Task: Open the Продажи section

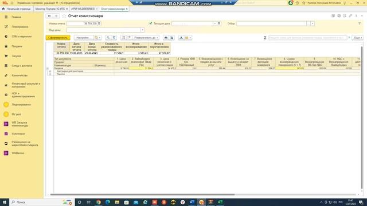Action: (17, 46)
